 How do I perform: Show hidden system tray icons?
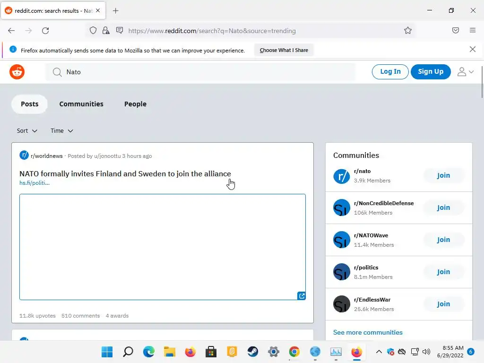click(379, 352)
